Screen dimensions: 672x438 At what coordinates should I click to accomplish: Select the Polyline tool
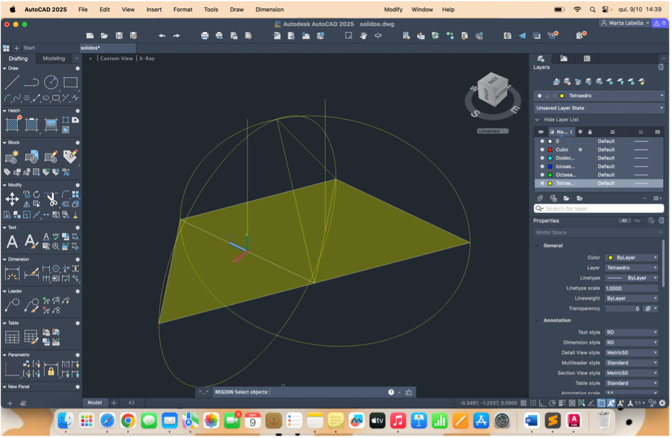tap(32, 82)
